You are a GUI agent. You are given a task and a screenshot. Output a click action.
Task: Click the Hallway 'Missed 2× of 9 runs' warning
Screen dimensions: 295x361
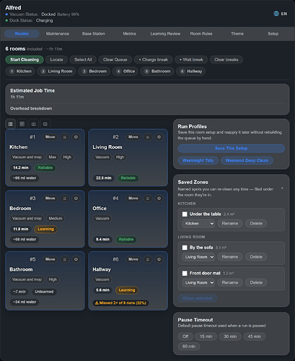click(x=120, y=303)
